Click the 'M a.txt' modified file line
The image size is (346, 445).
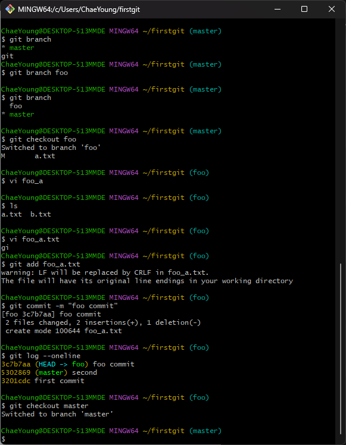(28, 156)
